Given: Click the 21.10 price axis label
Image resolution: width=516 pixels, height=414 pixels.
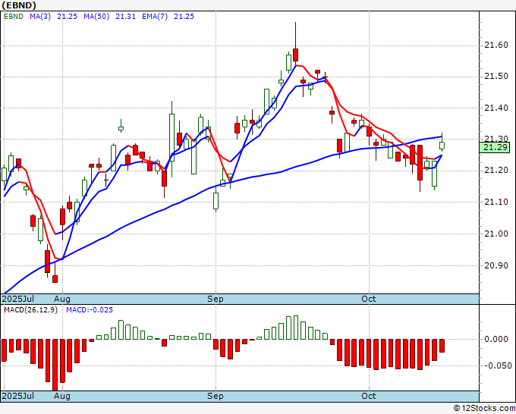Looking at the screenshot, I should pos(496,202).
